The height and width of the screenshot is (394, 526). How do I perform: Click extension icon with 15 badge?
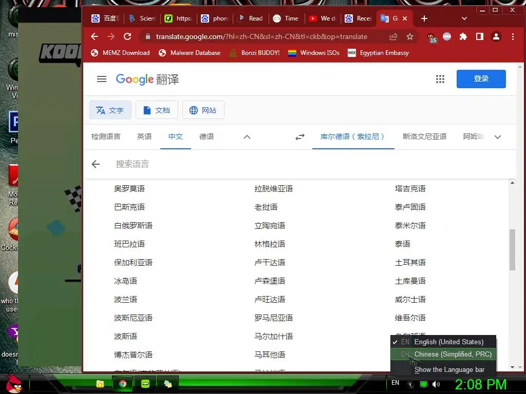pyautogui.click(x=431, y=37)
